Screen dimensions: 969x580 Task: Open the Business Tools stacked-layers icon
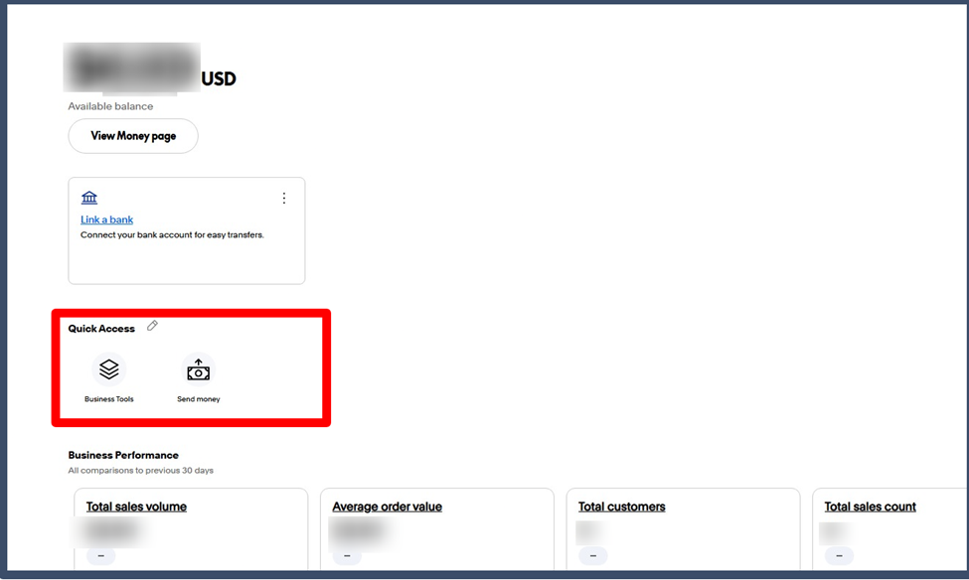tap(109, 369)
